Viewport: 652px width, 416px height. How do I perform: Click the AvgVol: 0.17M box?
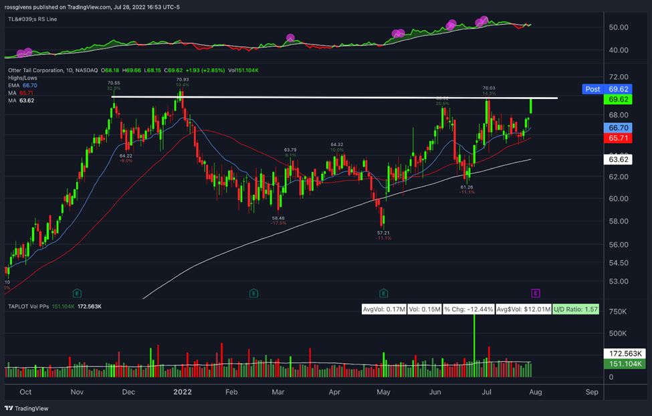384,309
